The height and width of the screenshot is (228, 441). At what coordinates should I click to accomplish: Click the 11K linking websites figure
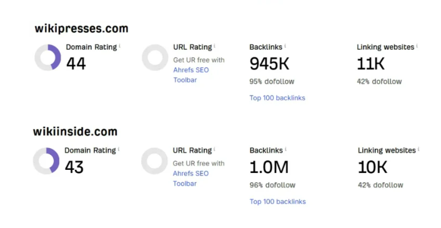tap(370, 64)
